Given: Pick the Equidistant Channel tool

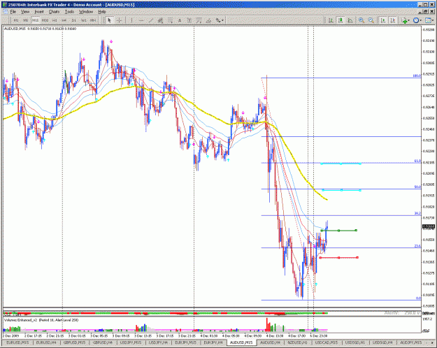Looking at the screenshot, I should (161, 20).
